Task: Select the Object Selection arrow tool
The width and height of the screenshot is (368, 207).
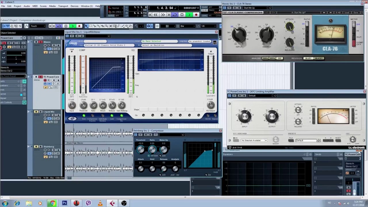Action: (87, 26)
